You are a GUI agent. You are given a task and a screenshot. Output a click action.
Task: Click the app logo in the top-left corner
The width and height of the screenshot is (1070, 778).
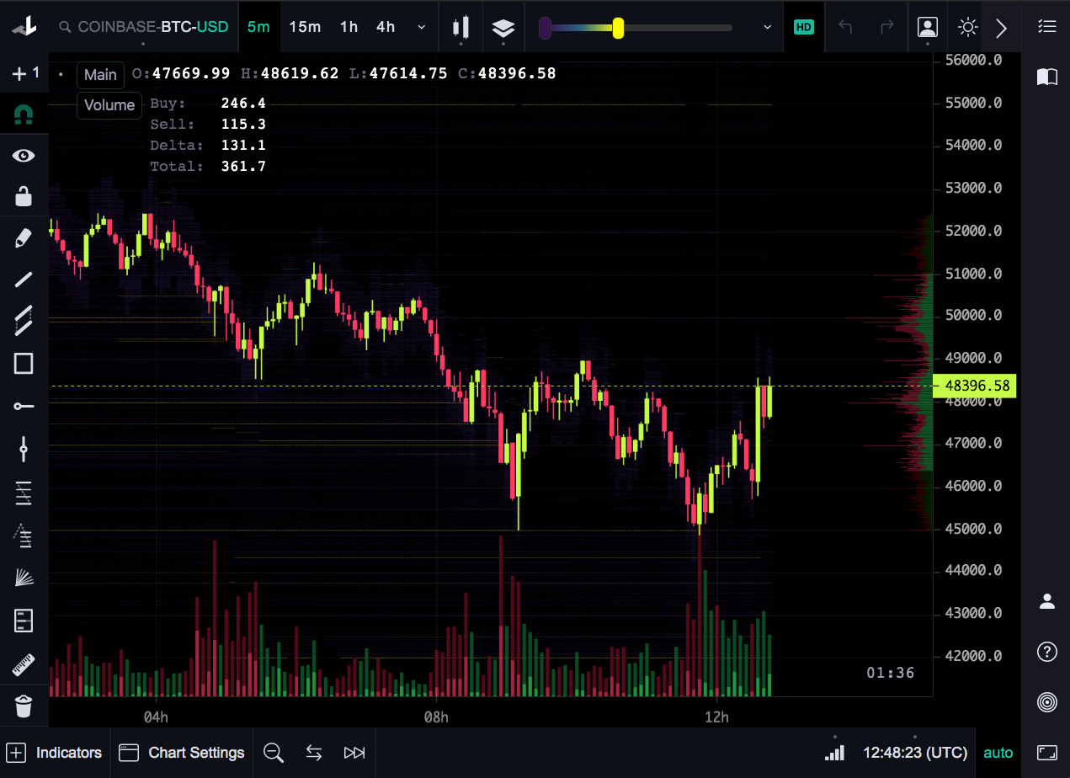(24, 27)
